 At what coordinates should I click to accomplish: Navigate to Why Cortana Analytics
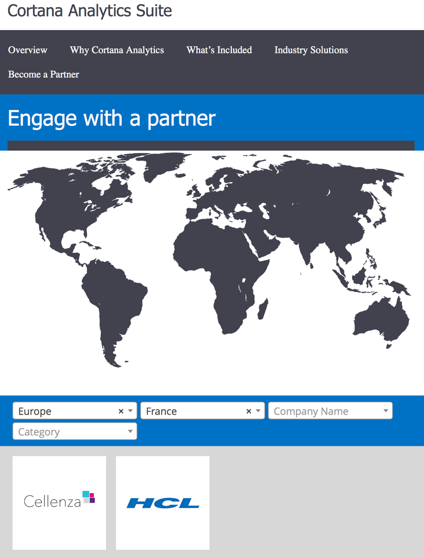[116, 50]
